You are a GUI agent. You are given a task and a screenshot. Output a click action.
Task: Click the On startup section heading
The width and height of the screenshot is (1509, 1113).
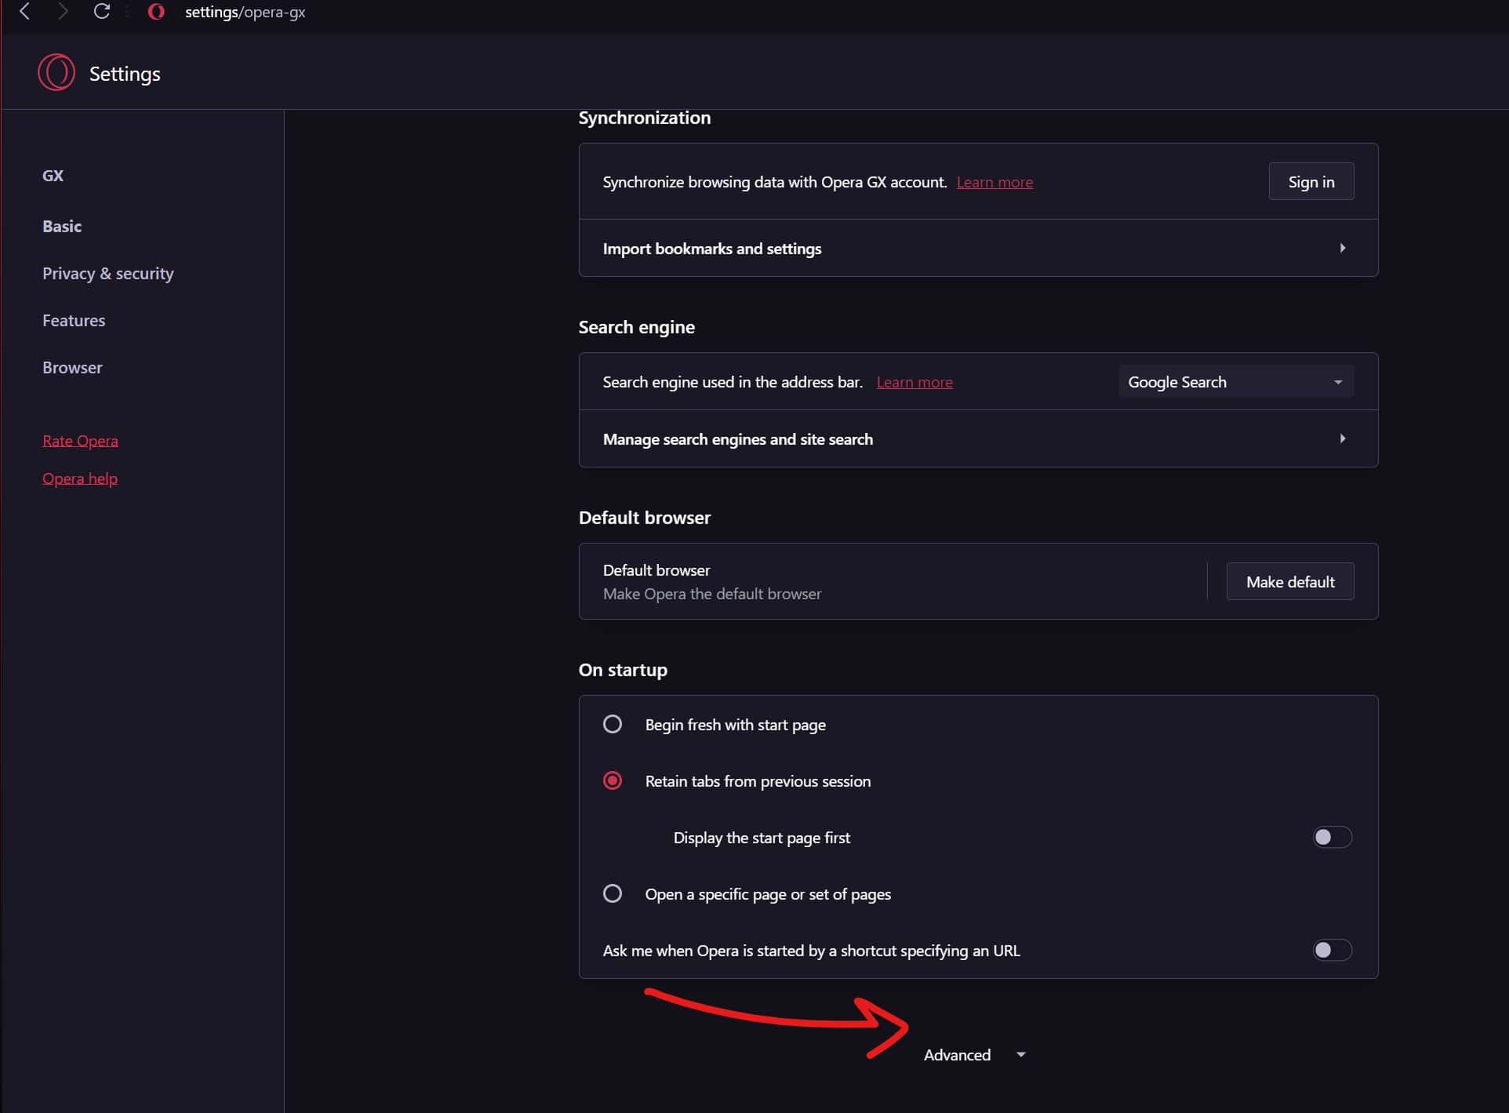623,670
